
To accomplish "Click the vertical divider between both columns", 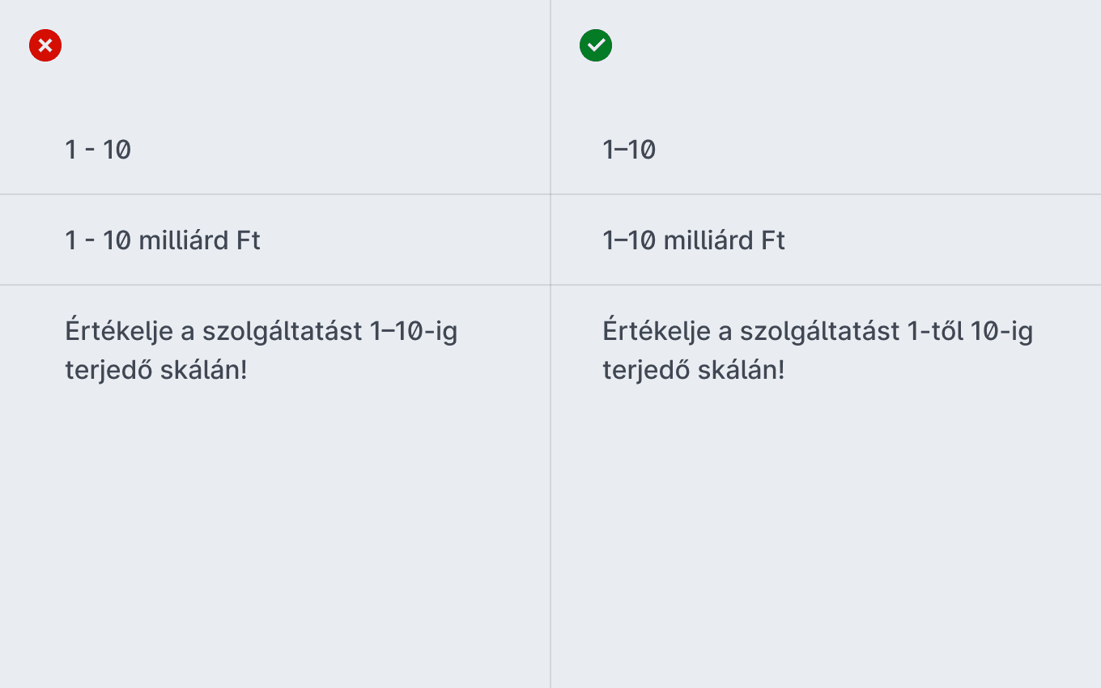I will pos(550,344).
